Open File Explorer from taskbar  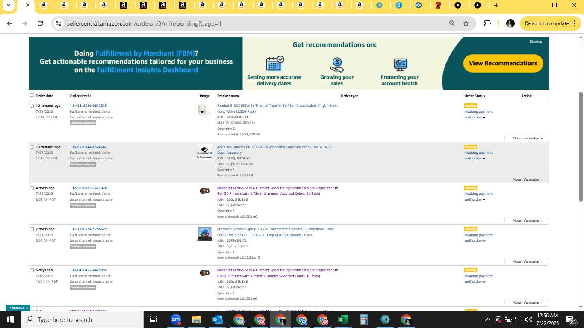click(x=196, y=319)
